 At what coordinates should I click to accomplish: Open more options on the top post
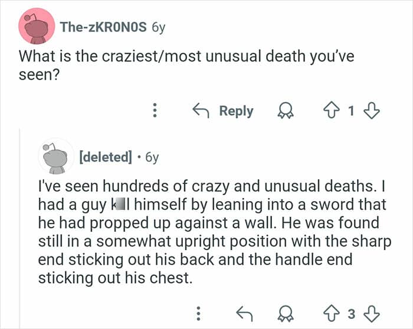point(155,111)
